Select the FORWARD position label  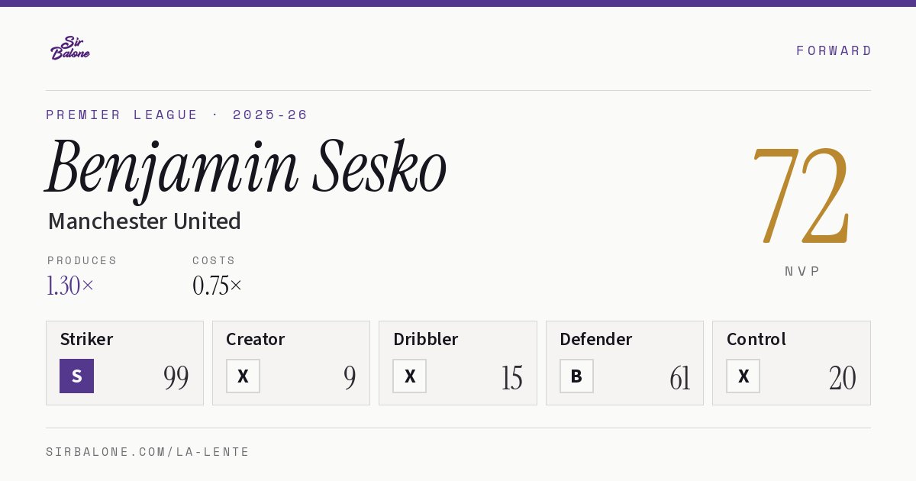834,50
